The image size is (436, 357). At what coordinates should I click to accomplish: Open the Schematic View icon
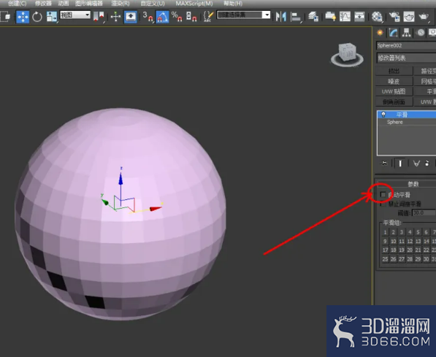pyautogui.click(x=359, y=17)
